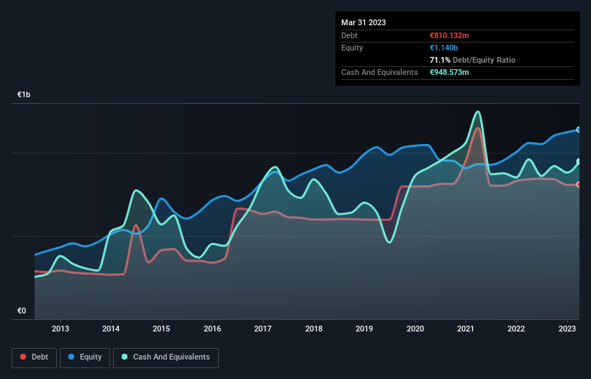Click the 71.1% Debt/Equity Ratio text
Image resolution: width=591 pixels, height=379 pixels.
472,60
